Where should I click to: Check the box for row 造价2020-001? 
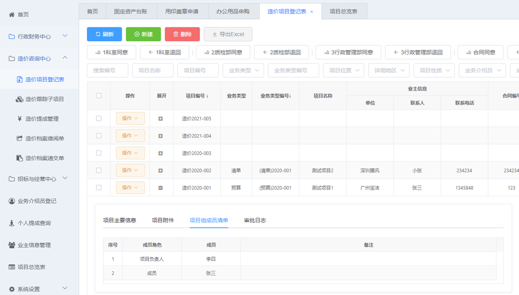(99, 187)
